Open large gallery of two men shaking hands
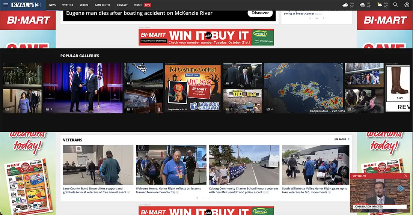 pyautogui.click(x=83, y=88)
